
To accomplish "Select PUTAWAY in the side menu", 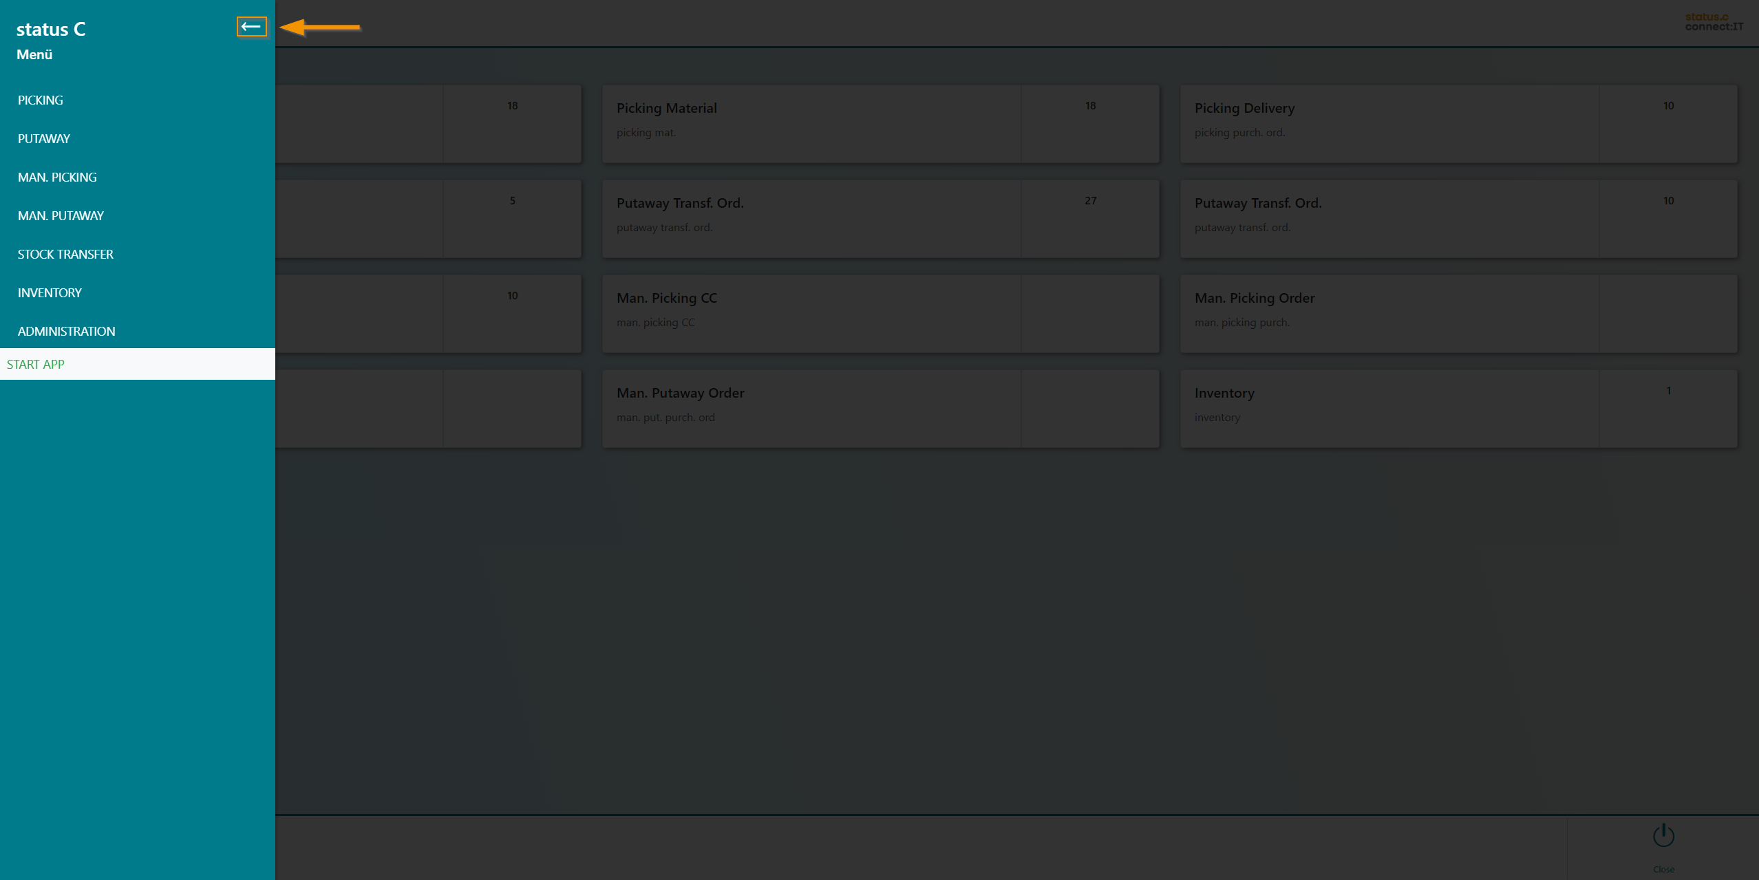I will pos(44,139).
